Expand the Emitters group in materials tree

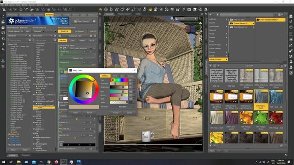[x=8, y=134]
